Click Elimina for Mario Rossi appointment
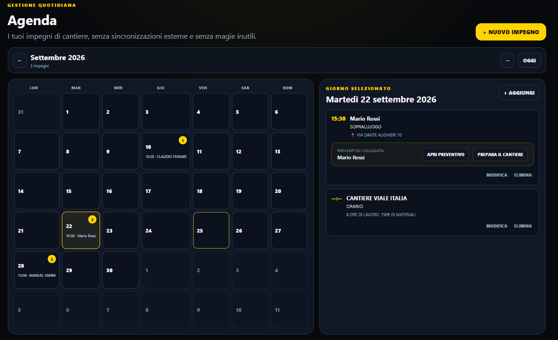The image size is (558, 340). tap(523, 175)
